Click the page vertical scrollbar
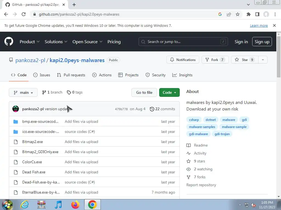 pyautogui.click(x=279, y=57)
